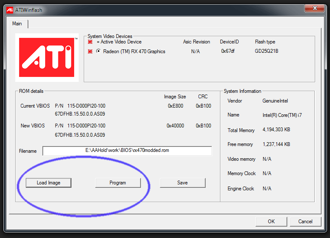Click the Current VBIOS version "67DFHB.15.50.0.0.AS09"
This screenshot has width=330, height=238.
coord(80,114)
